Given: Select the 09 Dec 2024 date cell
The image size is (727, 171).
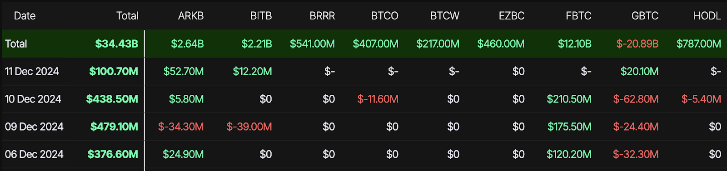Looking at the screenshot, I should [x=34, y=127].
